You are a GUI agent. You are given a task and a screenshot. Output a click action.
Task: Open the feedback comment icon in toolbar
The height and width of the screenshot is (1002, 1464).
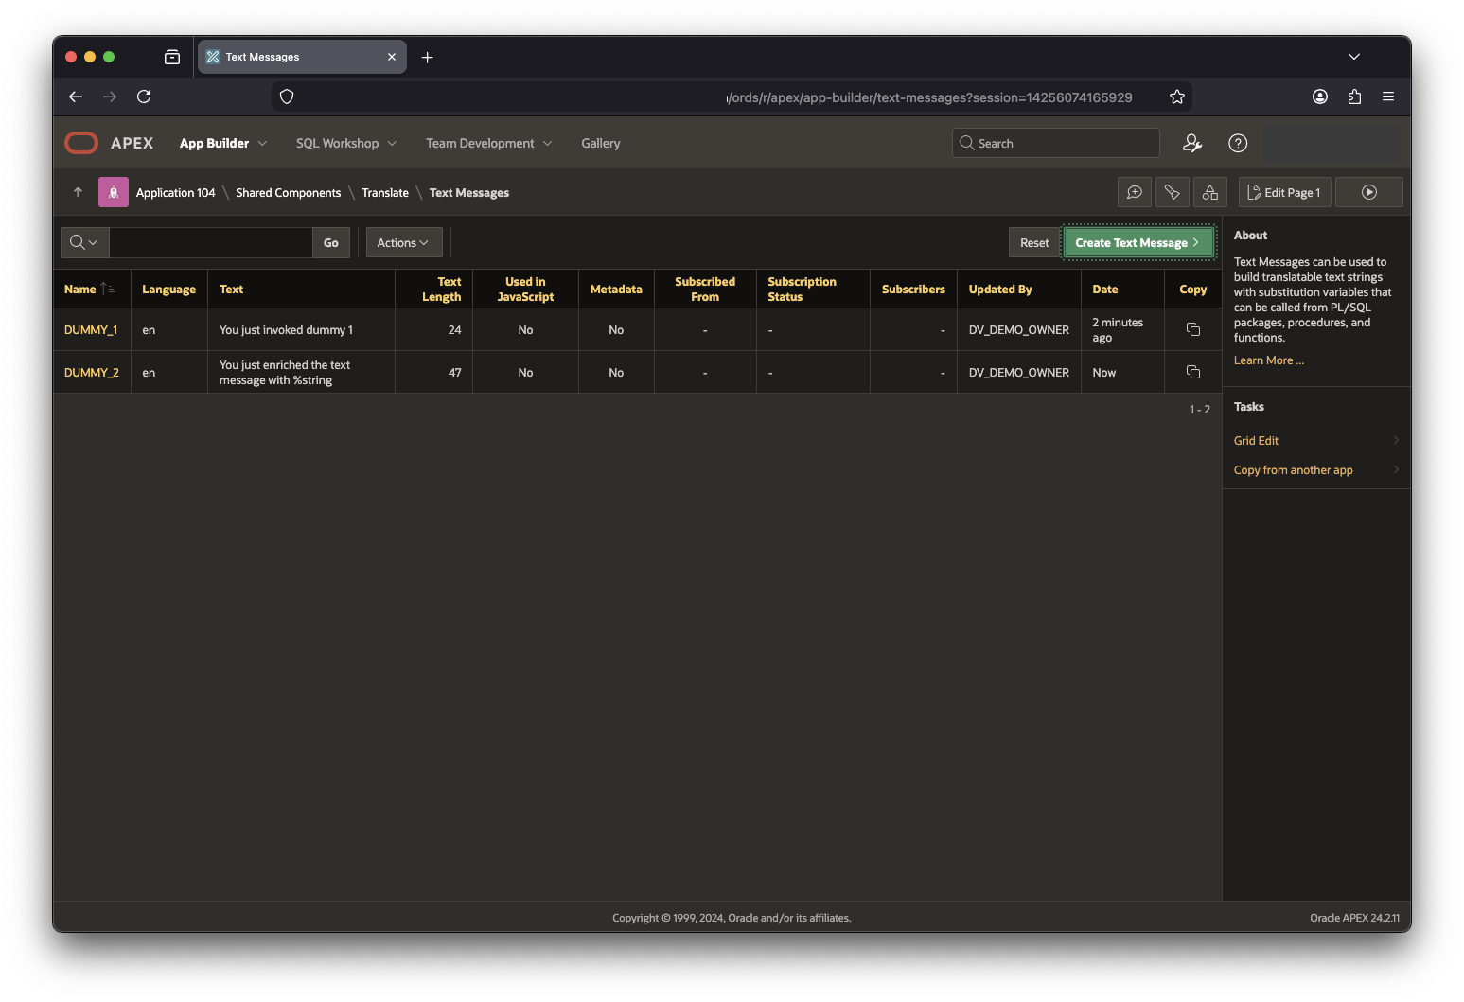tap(1134, 192)
